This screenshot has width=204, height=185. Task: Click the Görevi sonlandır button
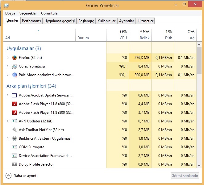(x=185, y=176)
